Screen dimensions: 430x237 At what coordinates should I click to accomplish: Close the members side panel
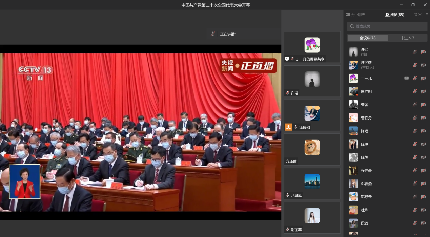[x=420, y=15]
